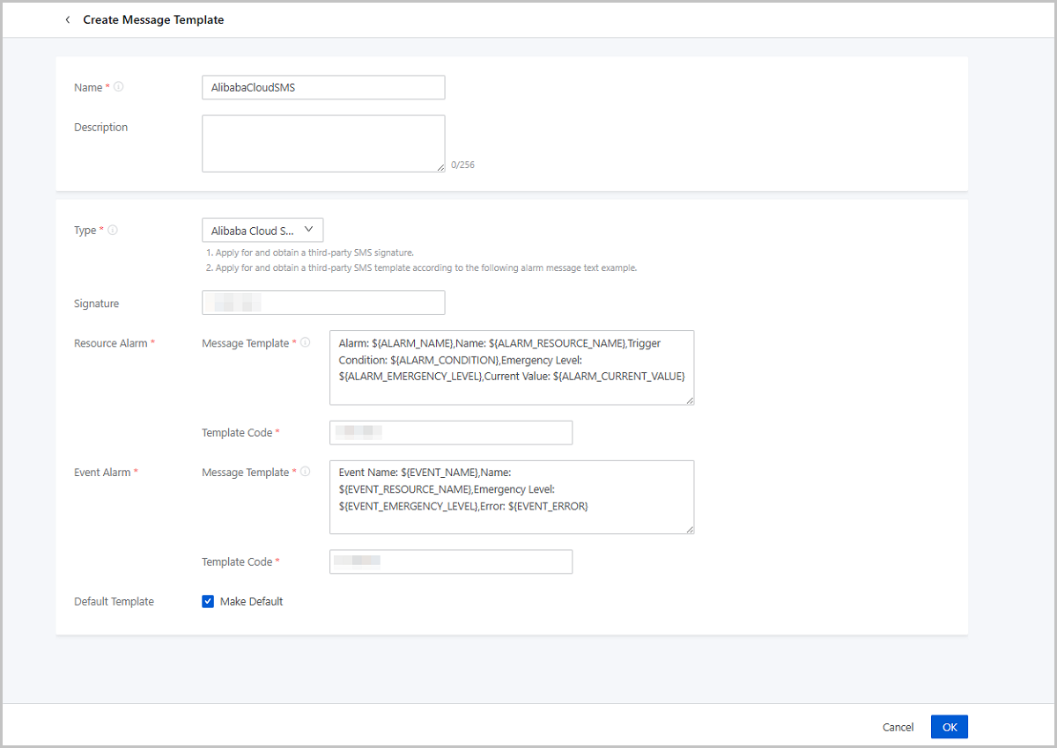Open the Type dropdown Alibaba Cloud SMS
The width and height of the screenshot is (1057, 748).
click(262, 231)
